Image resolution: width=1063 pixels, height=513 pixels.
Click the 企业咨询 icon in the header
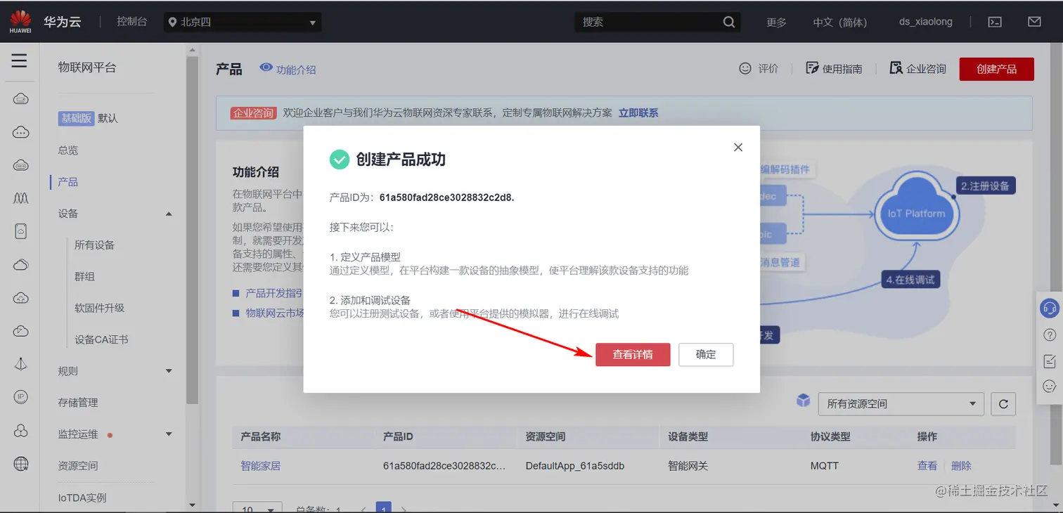click(896, 68)
